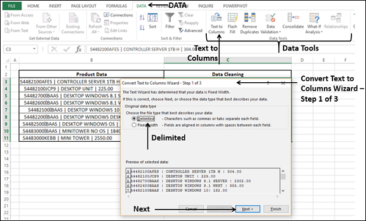Import data From Web

17,23
